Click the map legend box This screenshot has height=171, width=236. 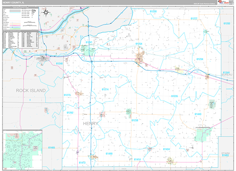[x=20, y=18]
